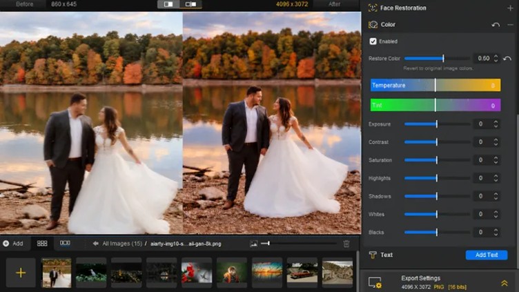Image resolution: width=519 pixels, height=292 pixels.
Task: Click the large plus add tile
Action: coord(21,273)
